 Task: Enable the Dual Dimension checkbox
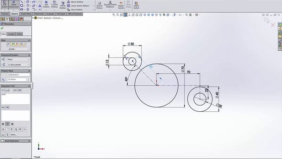(2, 141)
